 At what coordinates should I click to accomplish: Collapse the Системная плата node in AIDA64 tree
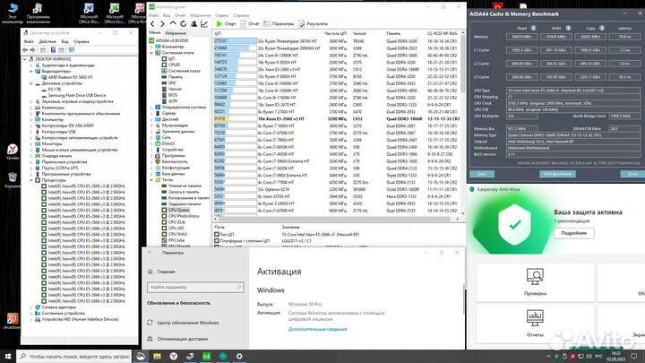[x=151, y=53]
